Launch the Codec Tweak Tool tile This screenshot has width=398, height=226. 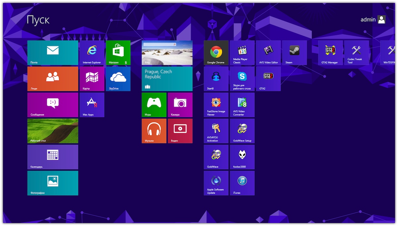(x=357, y=53)
